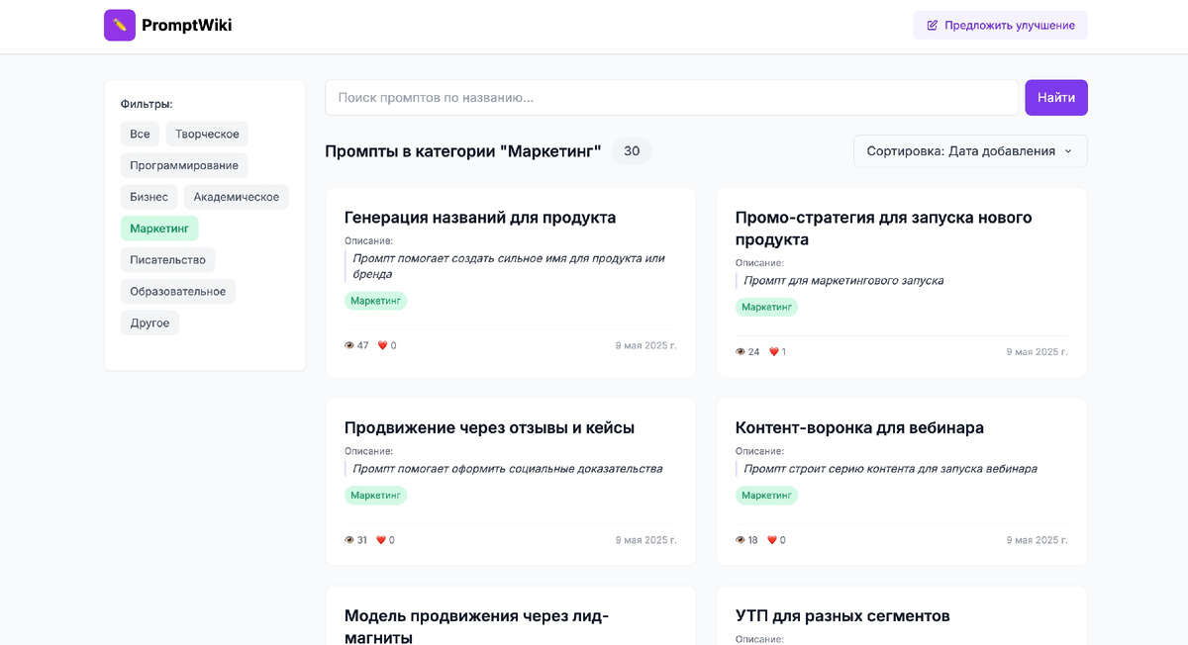The height and width of the screenshot is (645, 1188).
Task: Click the heart icon on Продвижение через отзывы card
Action: pos(380,539)
